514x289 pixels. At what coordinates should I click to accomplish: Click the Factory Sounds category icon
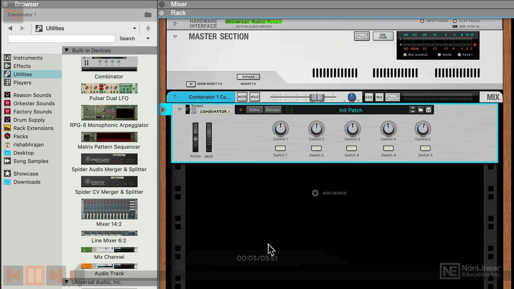pyautogui.click(x=7, y=112)
